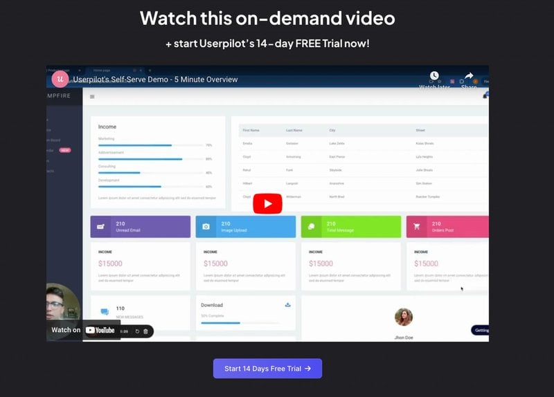This screenshot has height=397, width=554.
Task: Click the New Messages chat bubbles icon
Action: click(105, 312)
